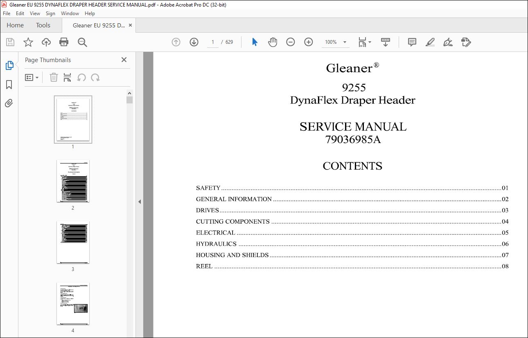Zoom in with the plus icon
This screenshot has height=338, width=528.
click(x=309, y=42)
